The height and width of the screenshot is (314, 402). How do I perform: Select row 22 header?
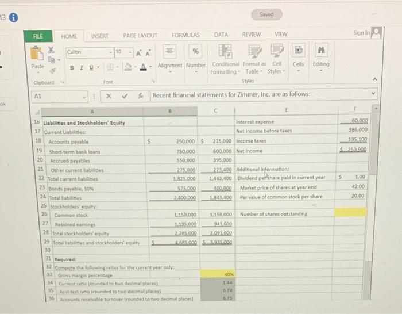[x=41, y=178]
